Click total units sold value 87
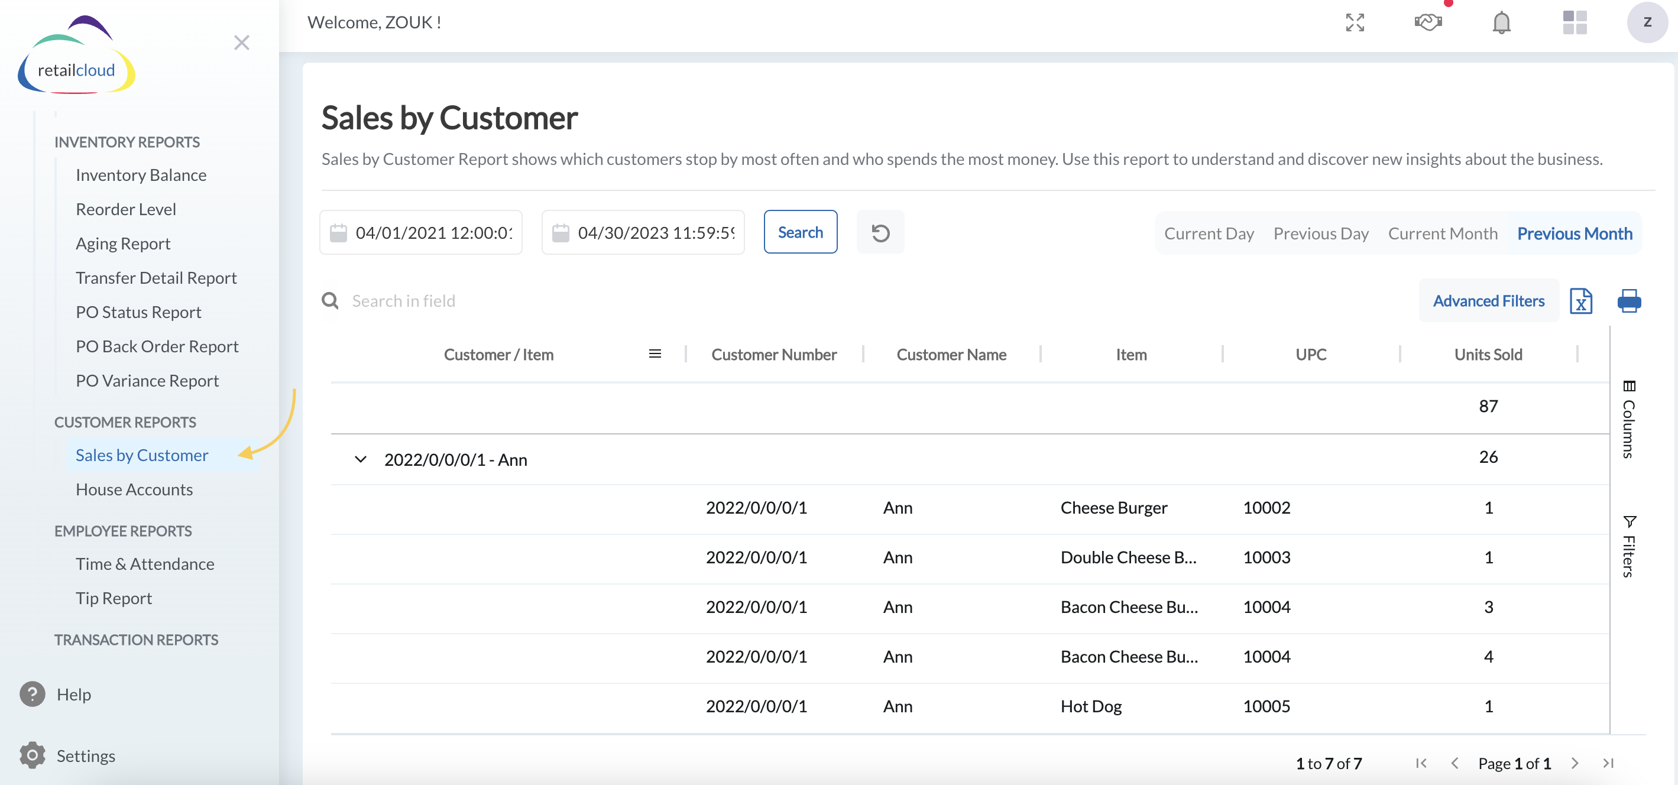1678x785 pixels. tap(1488, 406)
